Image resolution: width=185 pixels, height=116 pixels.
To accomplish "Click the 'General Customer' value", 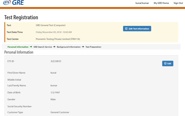I will (x=60, y=112).
